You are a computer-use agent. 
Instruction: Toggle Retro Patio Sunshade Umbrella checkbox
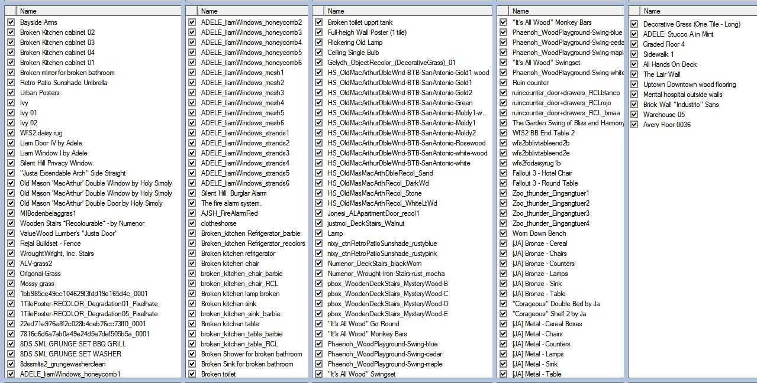[11, 83]
